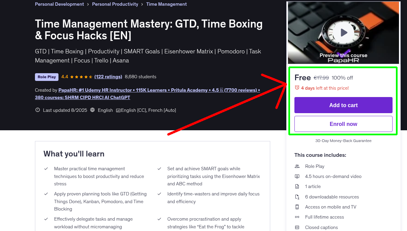Open Time Management breadcrumb link

pyautogui.click(x=166, y=4)
